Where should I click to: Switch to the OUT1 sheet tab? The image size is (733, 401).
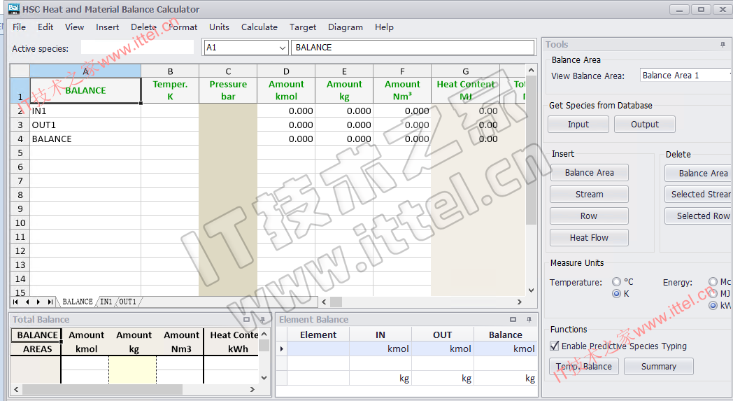(127, 302)
